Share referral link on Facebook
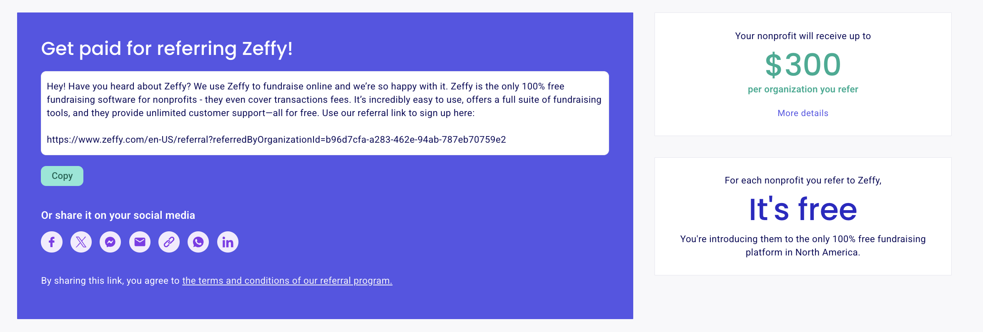This screenshot has width=983, height=332. [52, 242]
